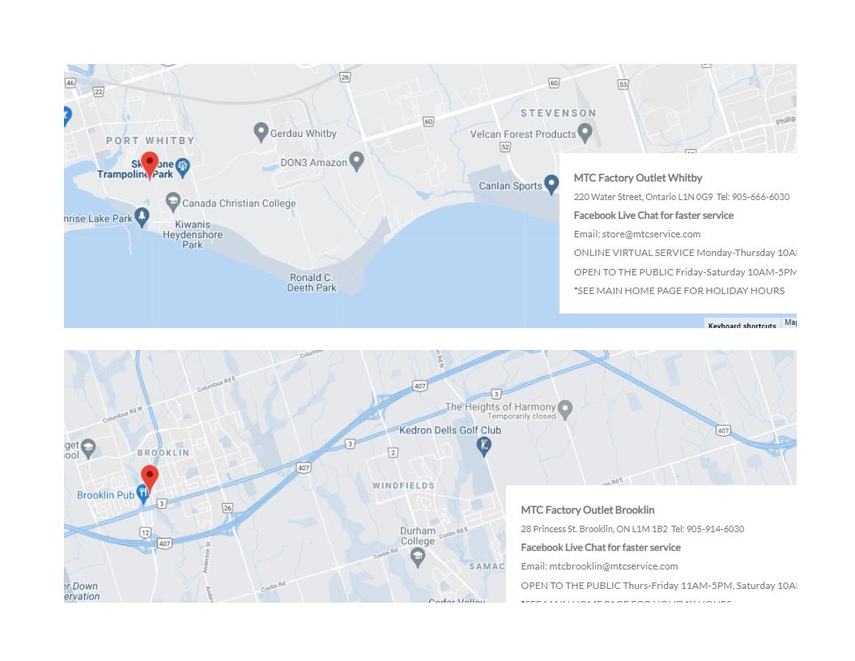This screenshot has height=661, width=855.
Task: Click the mtcbrooklin@mtcservice.com email address
Action: pyautogui.click(x=613, y=566)
